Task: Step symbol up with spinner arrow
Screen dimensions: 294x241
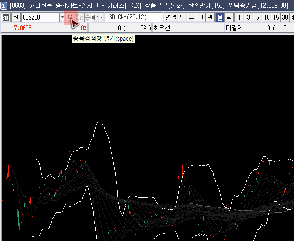Action: pyautogui.click(x=87, y=15)
